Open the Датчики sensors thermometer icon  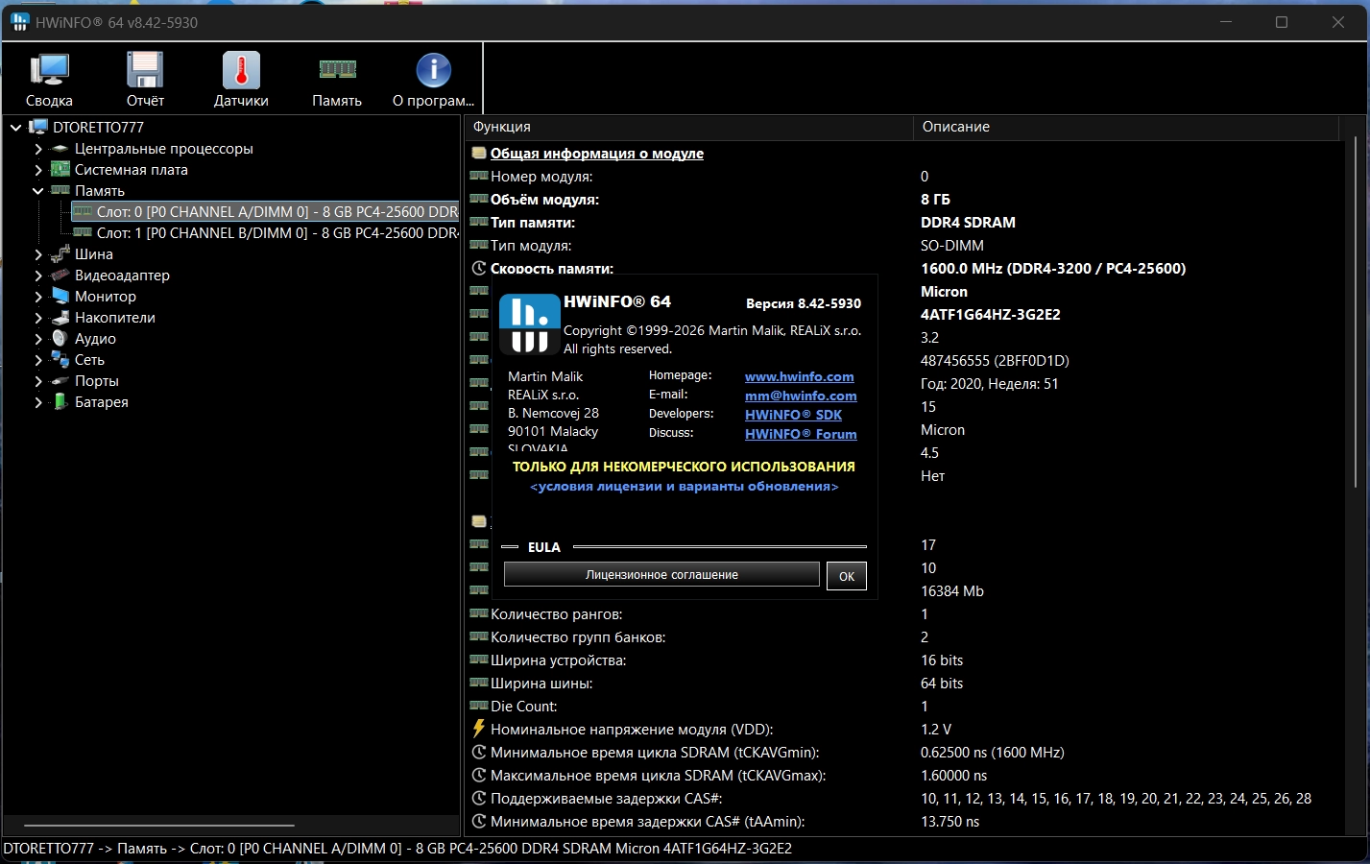[x=241, y=70]
